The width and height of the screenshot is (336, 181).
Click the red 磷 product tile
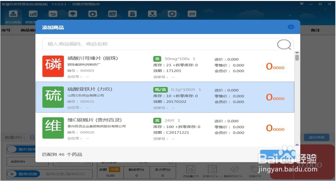53,66
